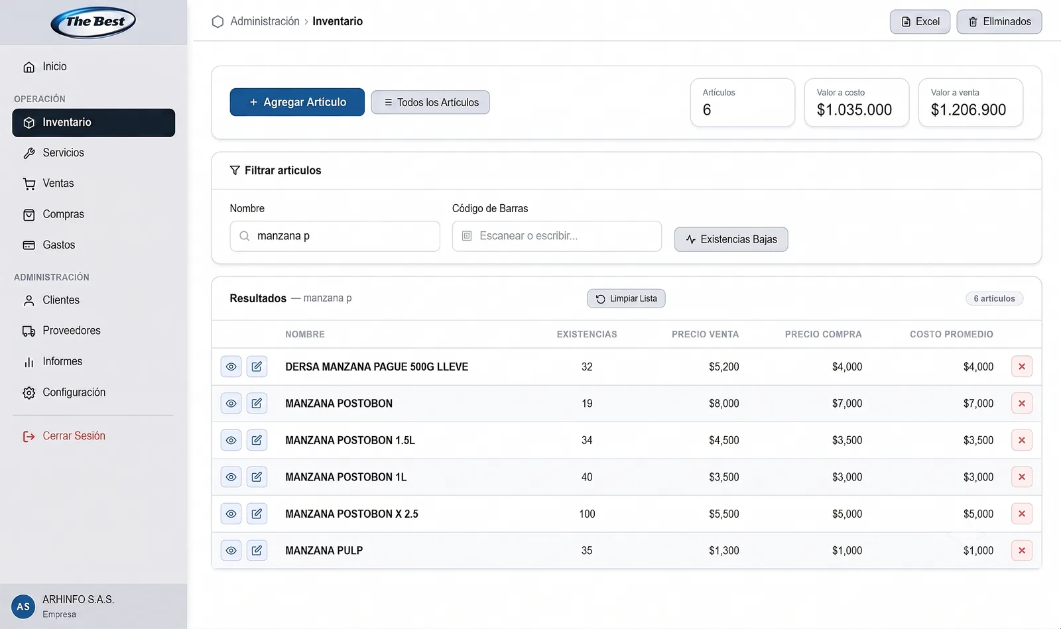Click the PRECIO VENTA column header
The image size is (1061, 629).
pos(705,334)
